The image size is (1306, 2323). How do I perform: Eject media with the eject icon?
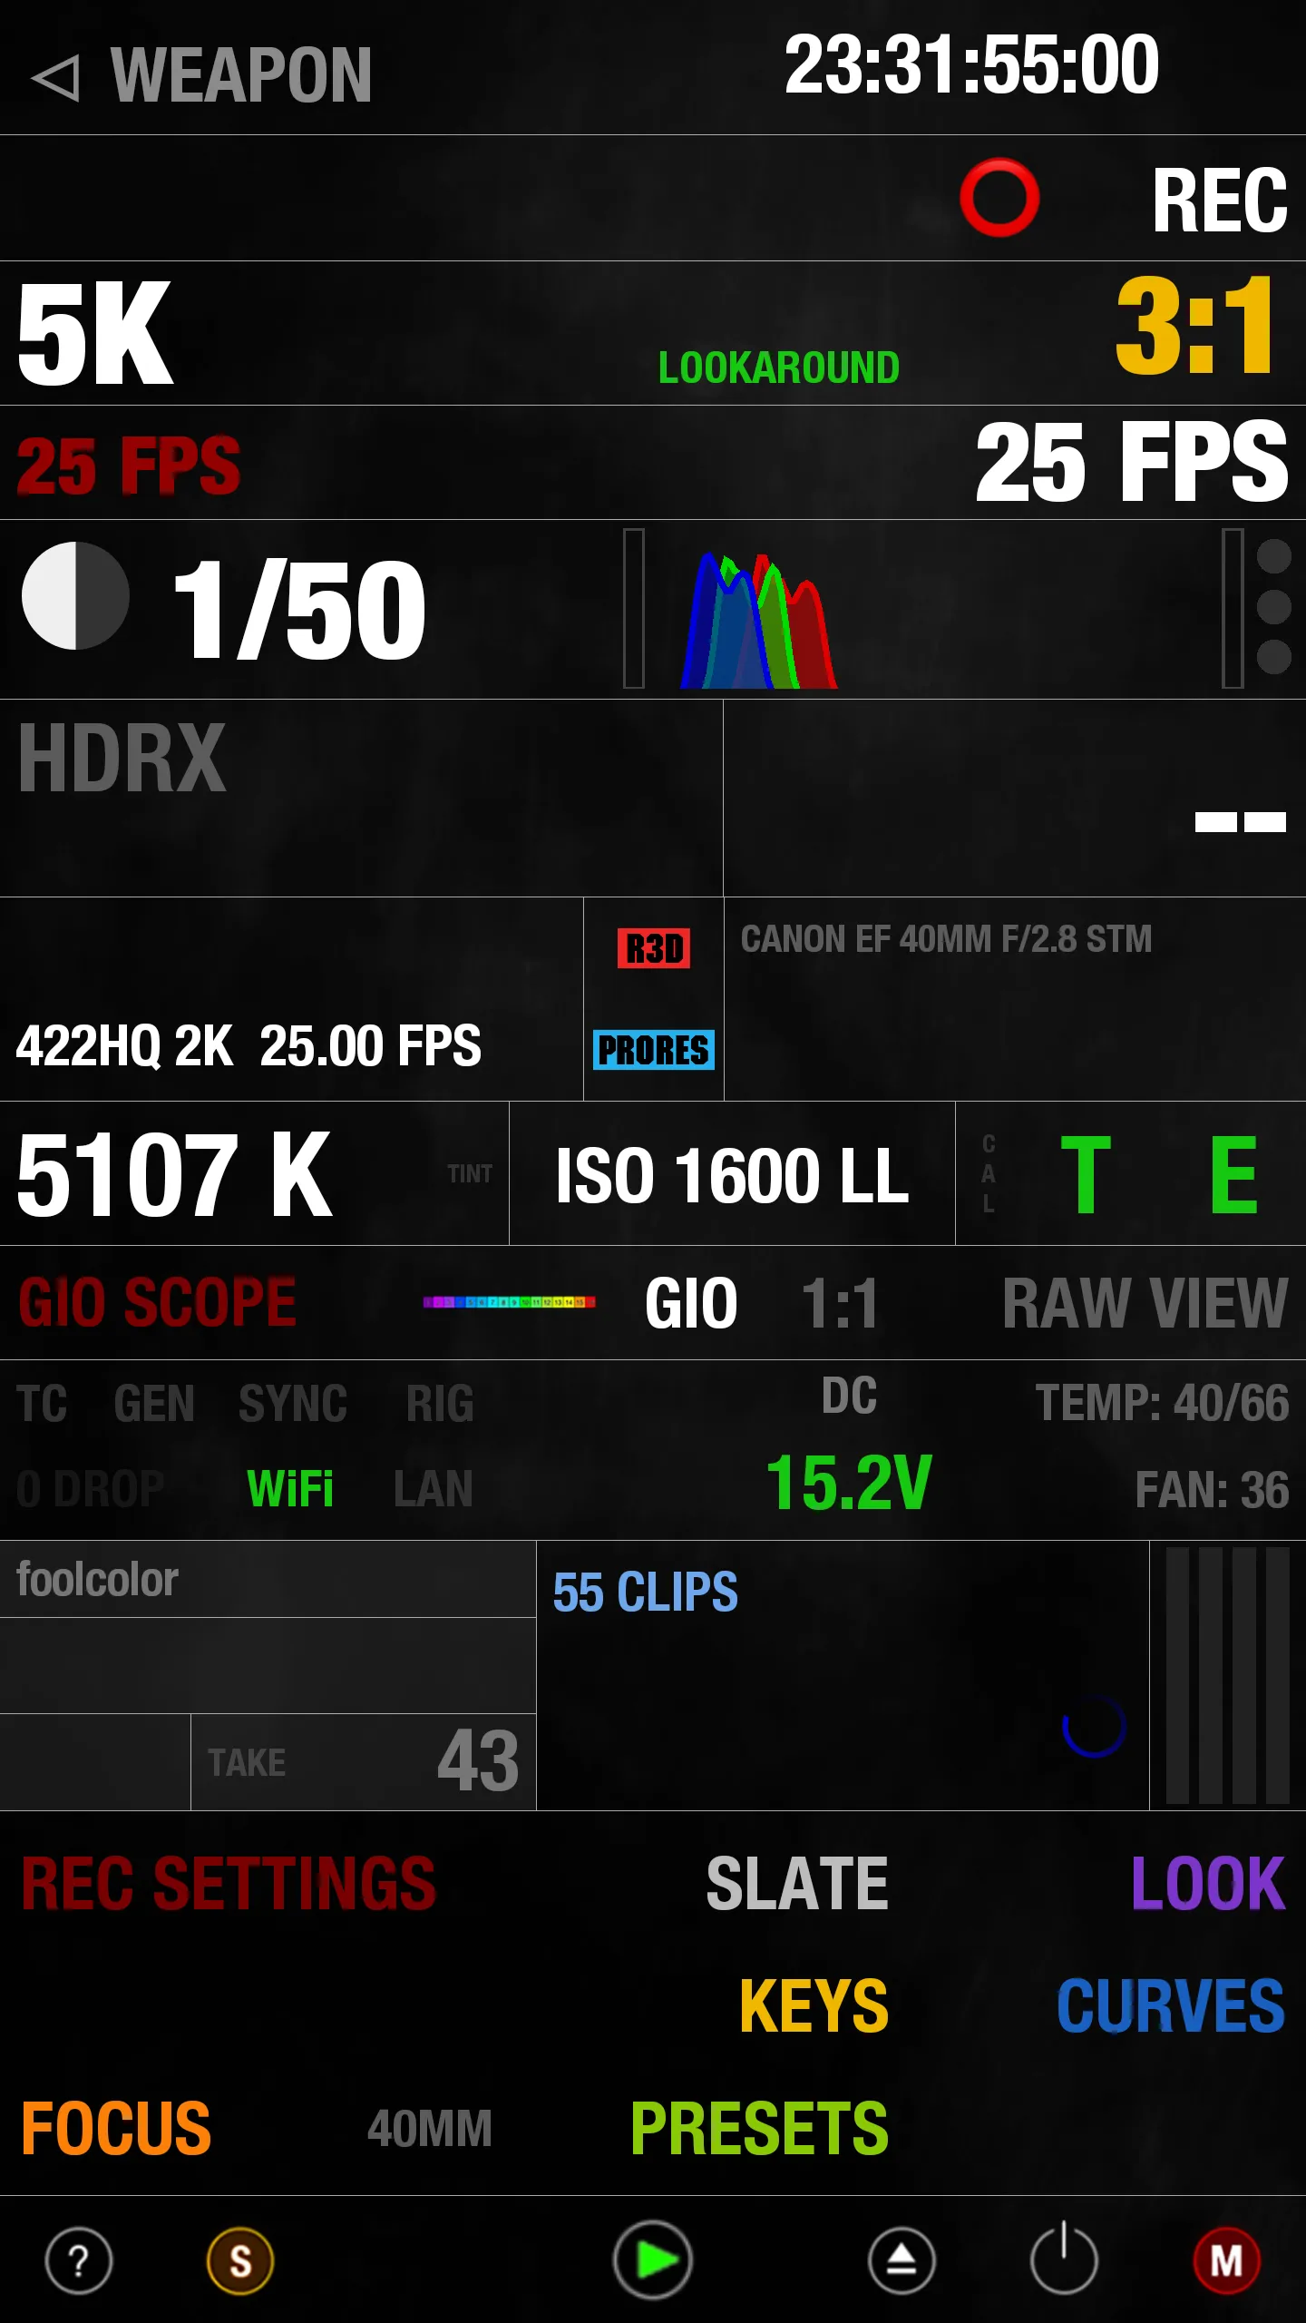coord(902,2260)
